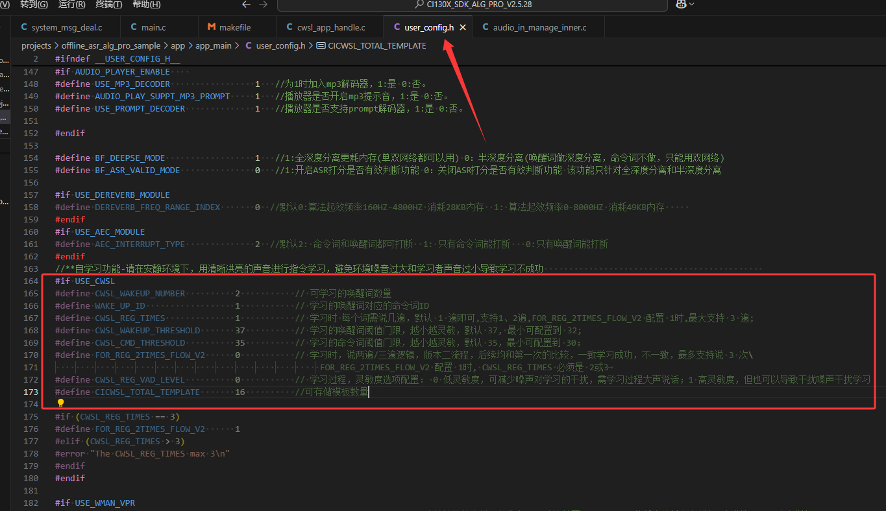Image resolution: width=886 pixels, height=511 pixels.
Task: Click the forward navigation arrow
Action: point(263,5)
